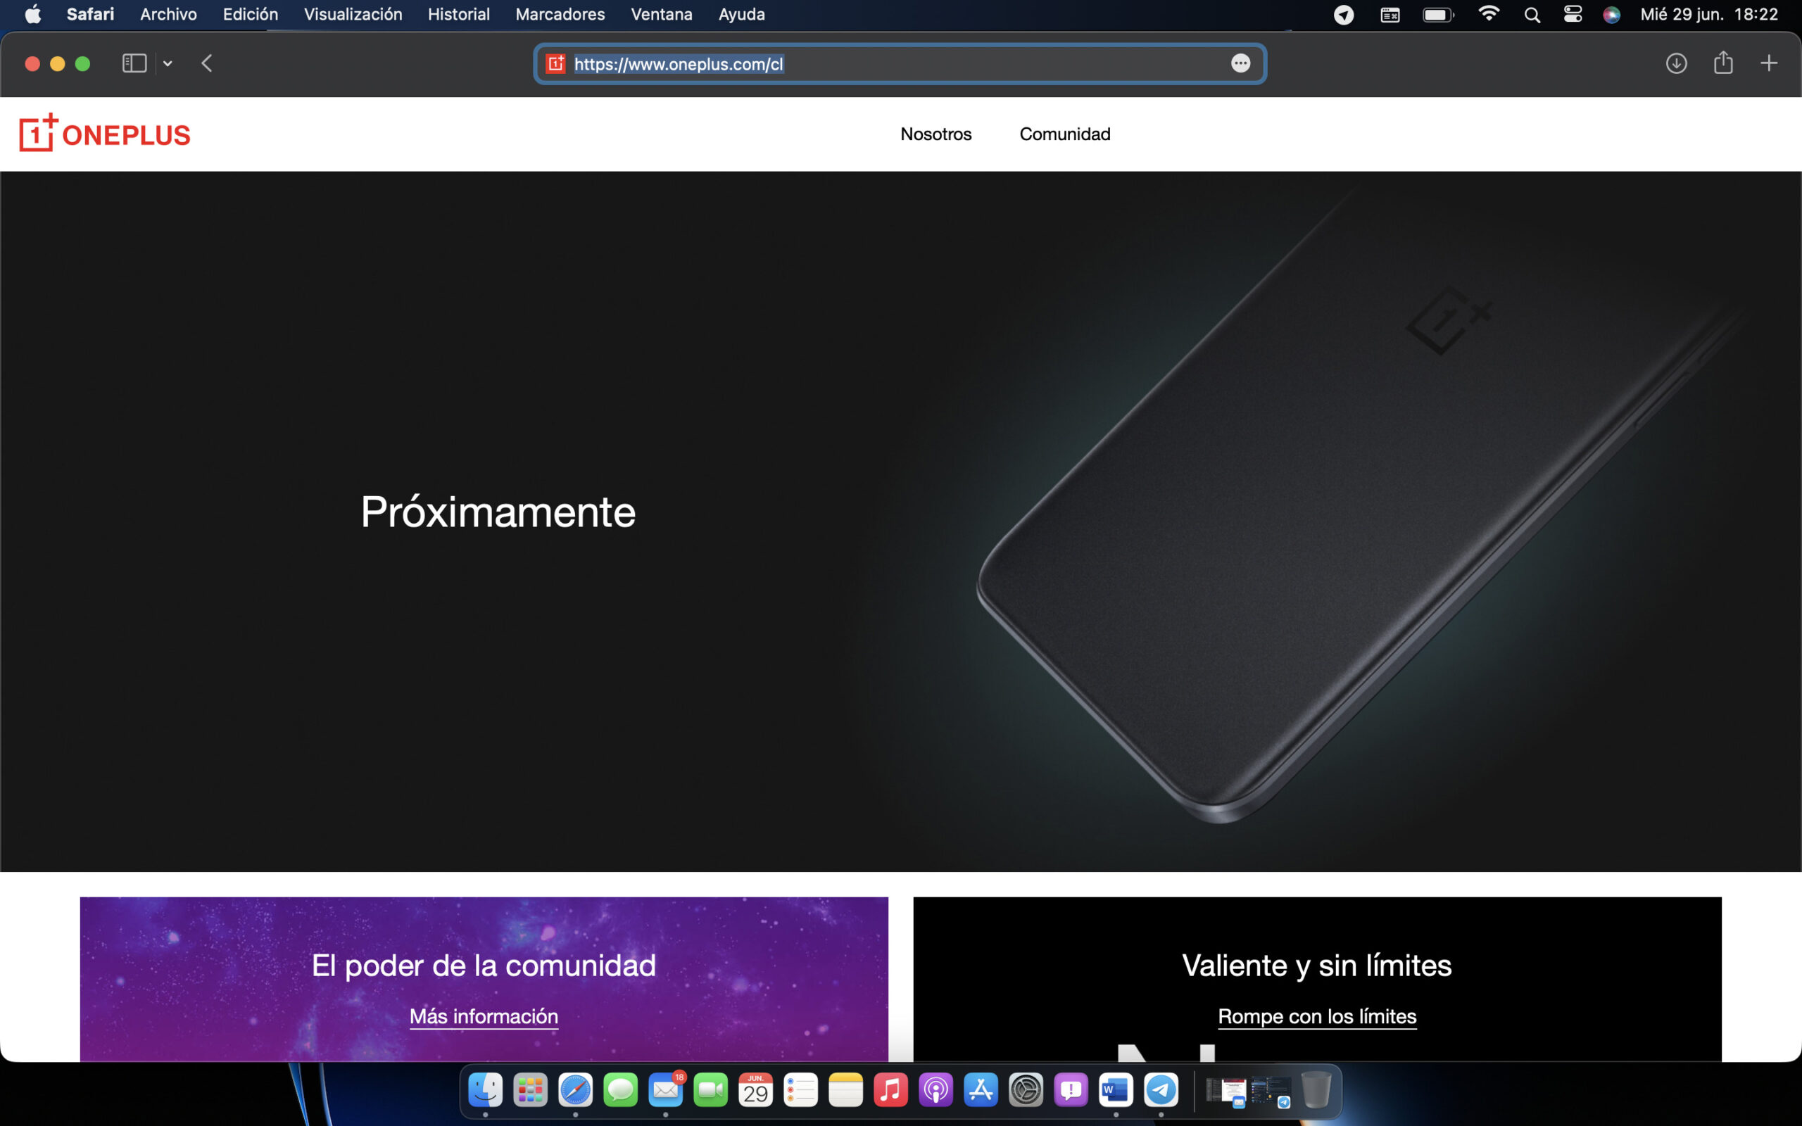Viewport: 1802px width, 1126px height.
Task: Open the Wi-Fi status menu
Action: (1488, 14)
